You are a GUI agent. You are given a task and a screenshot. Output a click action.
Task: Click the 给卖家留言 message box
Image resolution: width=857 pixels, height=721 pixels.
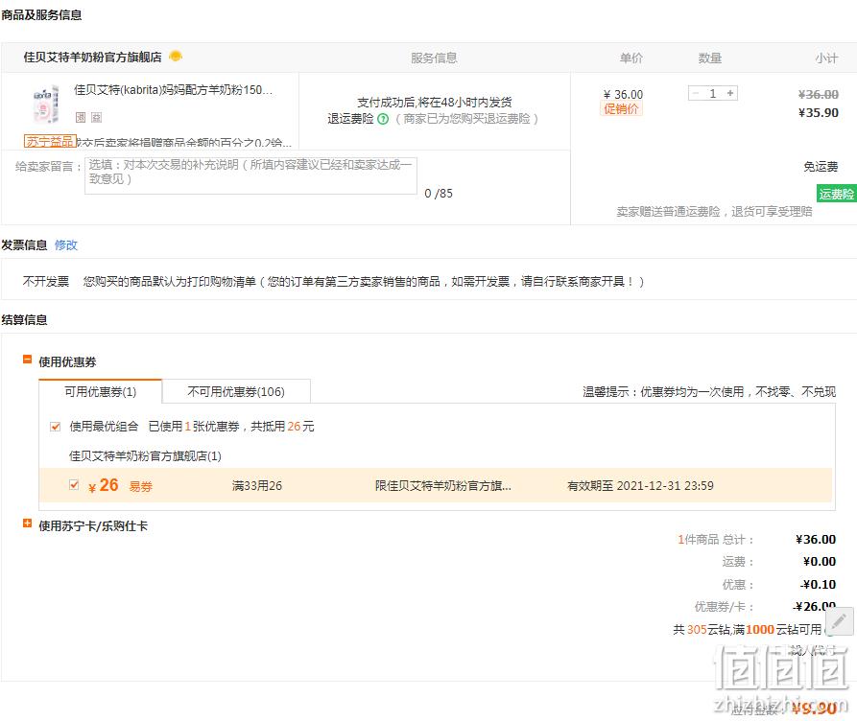click(250, 175)
